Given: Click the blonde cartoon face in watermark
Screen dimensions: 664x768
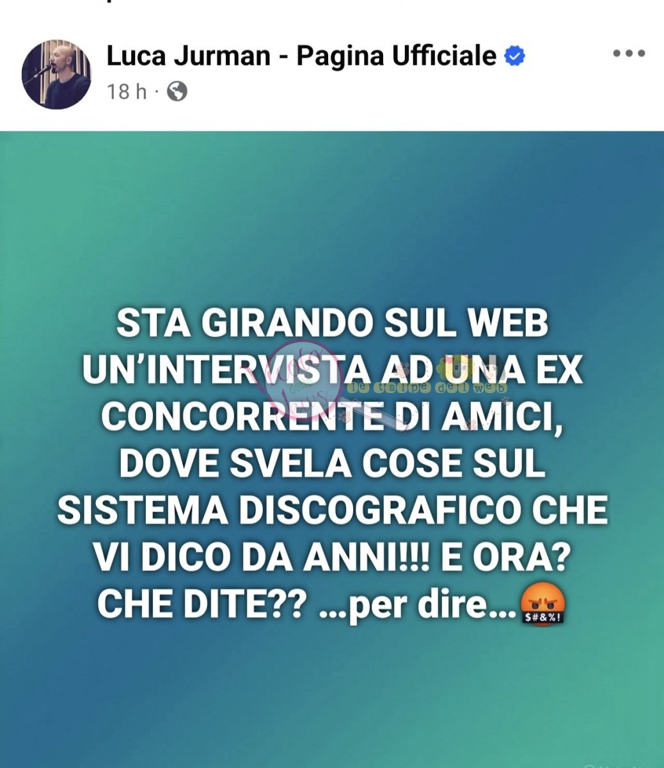Looking at the screenshot, I should pos(459,369).
